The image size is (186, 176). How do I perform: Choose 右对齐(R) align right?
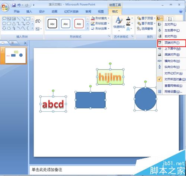(x=171, y=36)
